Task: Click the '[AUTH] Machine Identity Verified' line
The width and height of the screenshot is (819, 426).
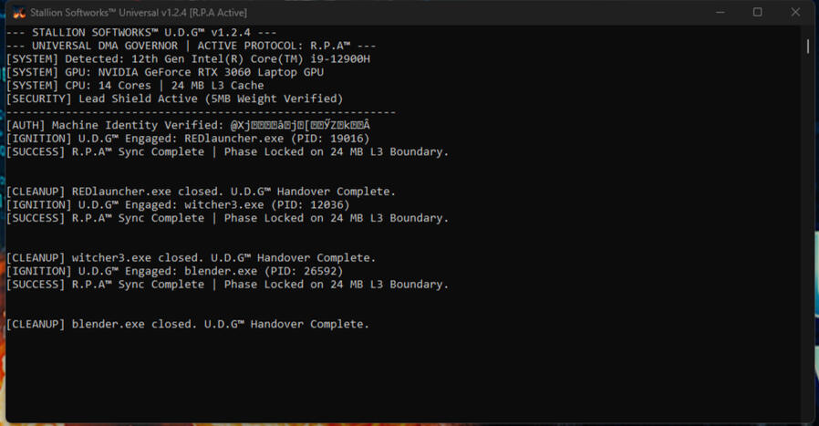Action: tap(188, 126)
